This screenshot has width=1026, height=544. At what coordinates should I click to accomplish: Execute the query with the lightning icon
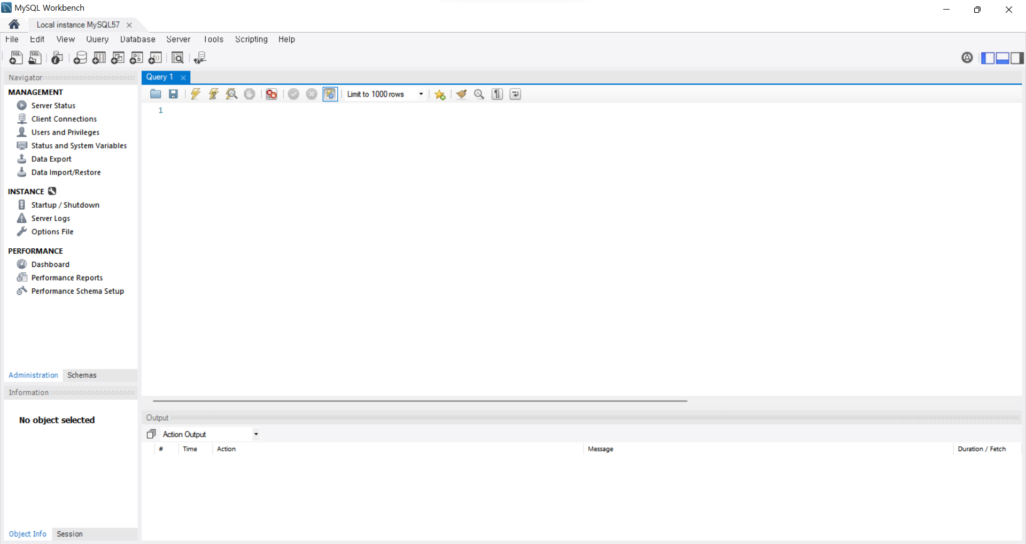196,94
